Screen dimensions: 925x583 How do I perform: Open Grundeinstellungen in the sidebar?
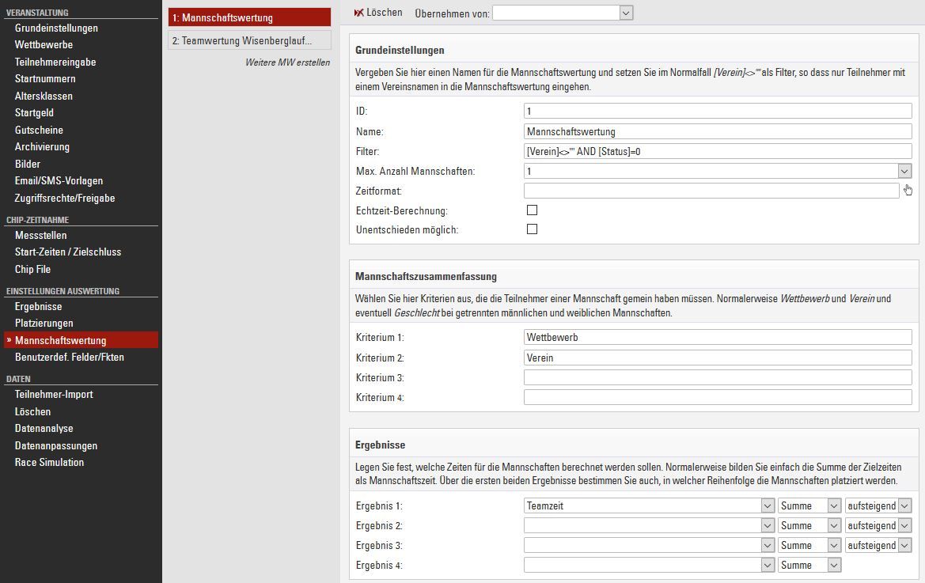pyautogui.click(x=56, y=28)
